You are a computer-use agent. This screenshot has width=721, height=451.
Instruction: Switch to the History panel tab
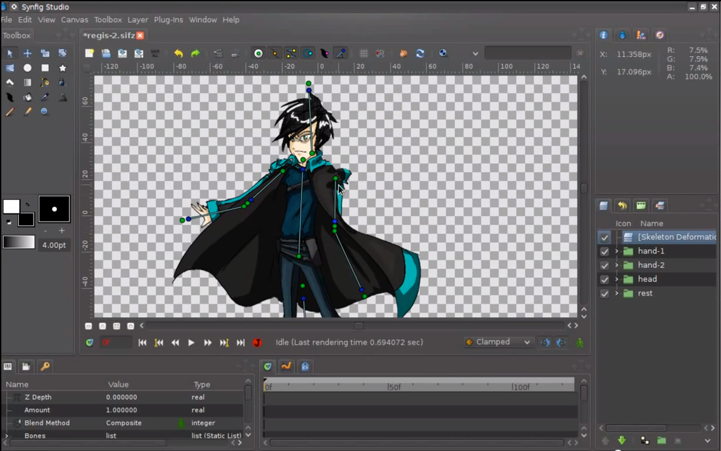tap(622, 206)
